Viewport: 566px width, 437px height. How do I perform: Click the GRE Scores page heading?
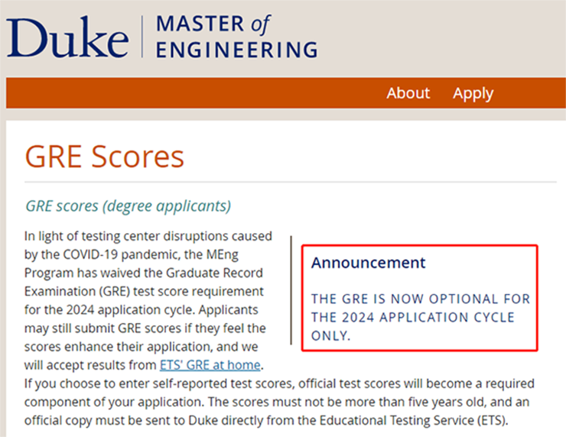click(x=104, y=157)
